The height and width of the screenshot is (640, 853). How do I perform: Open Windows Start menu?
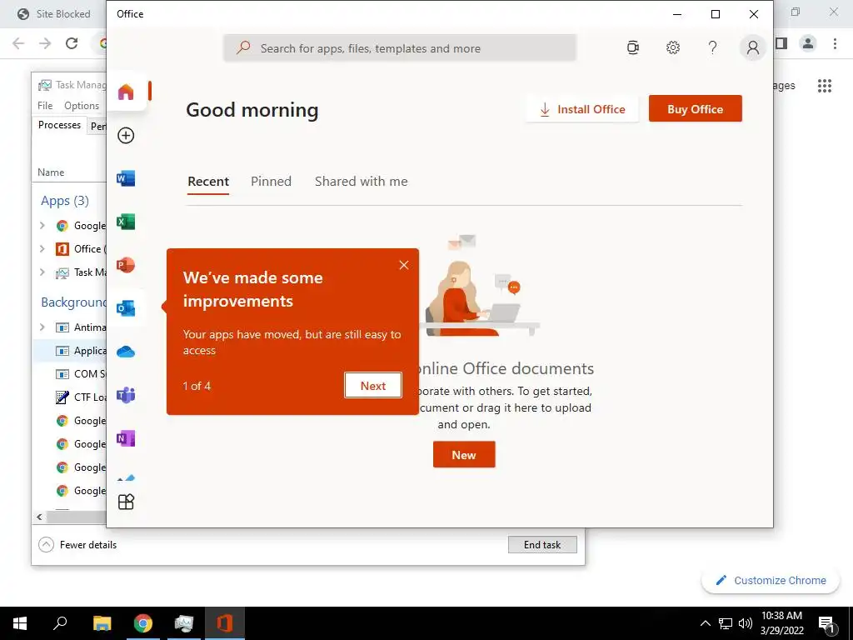click(20, 623)
